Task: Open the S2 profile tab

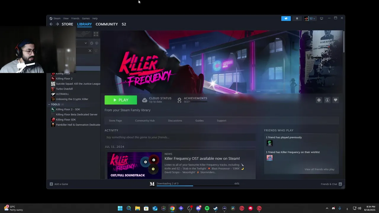Action: click(x=124, y=24)
